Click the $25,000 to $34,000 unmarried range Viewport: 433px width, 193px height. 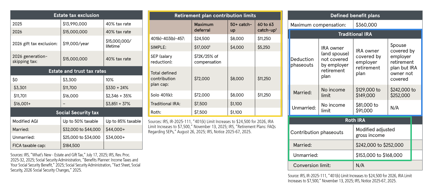click(x=82, y=137)
